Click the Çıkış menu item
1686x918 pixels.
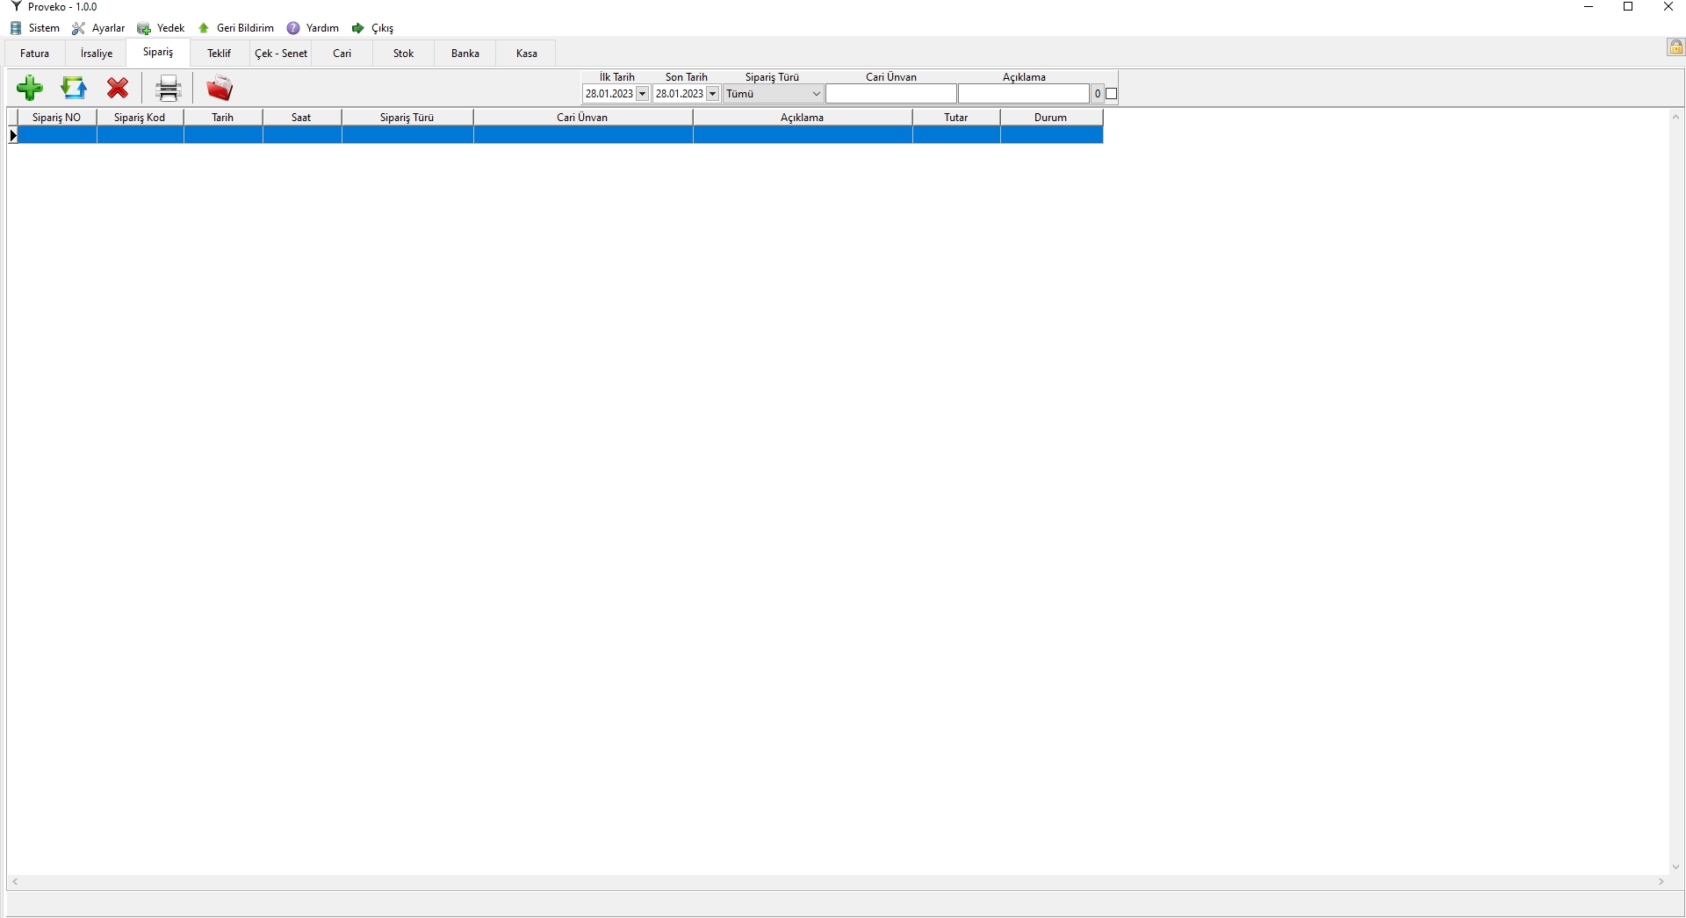[373, 28]
